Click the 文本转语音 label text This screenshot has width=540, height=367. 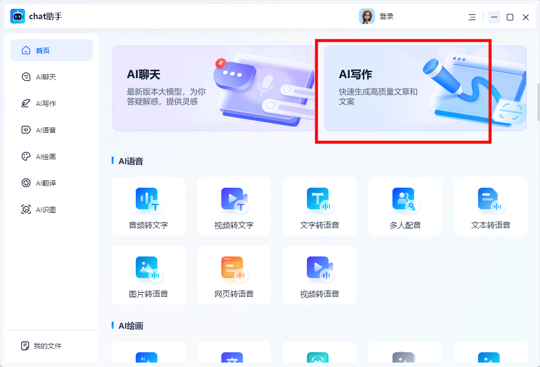[x=491, y=226]
